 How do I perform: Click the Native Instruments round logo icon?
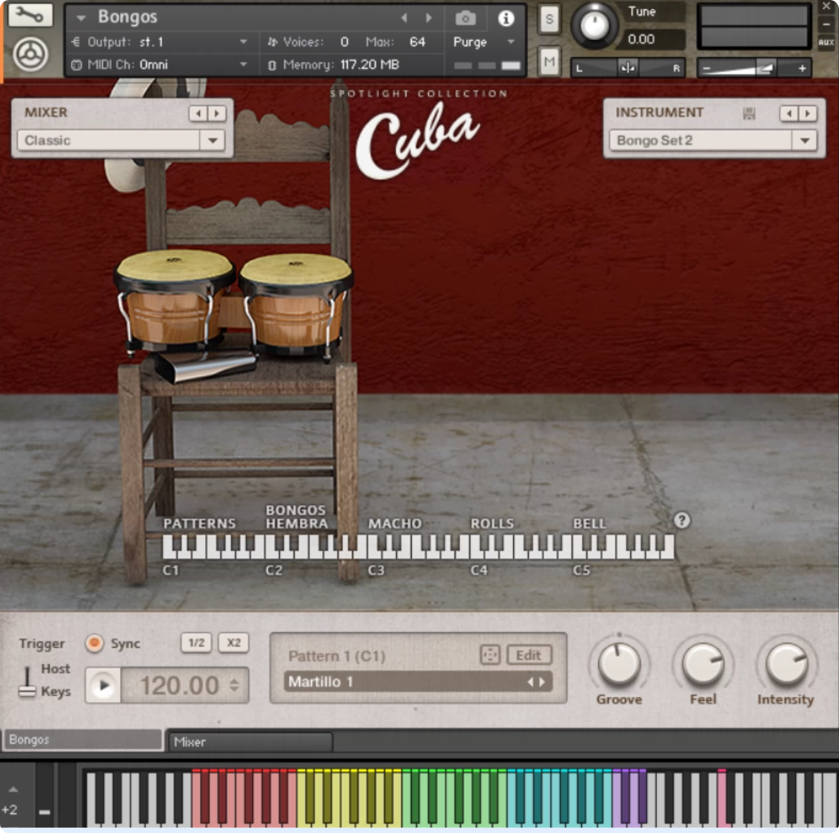click(30, 54)
